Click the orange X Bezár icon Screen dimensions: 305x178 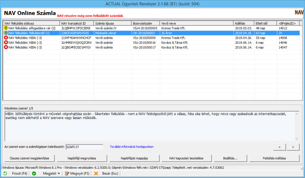pos(96,174)
